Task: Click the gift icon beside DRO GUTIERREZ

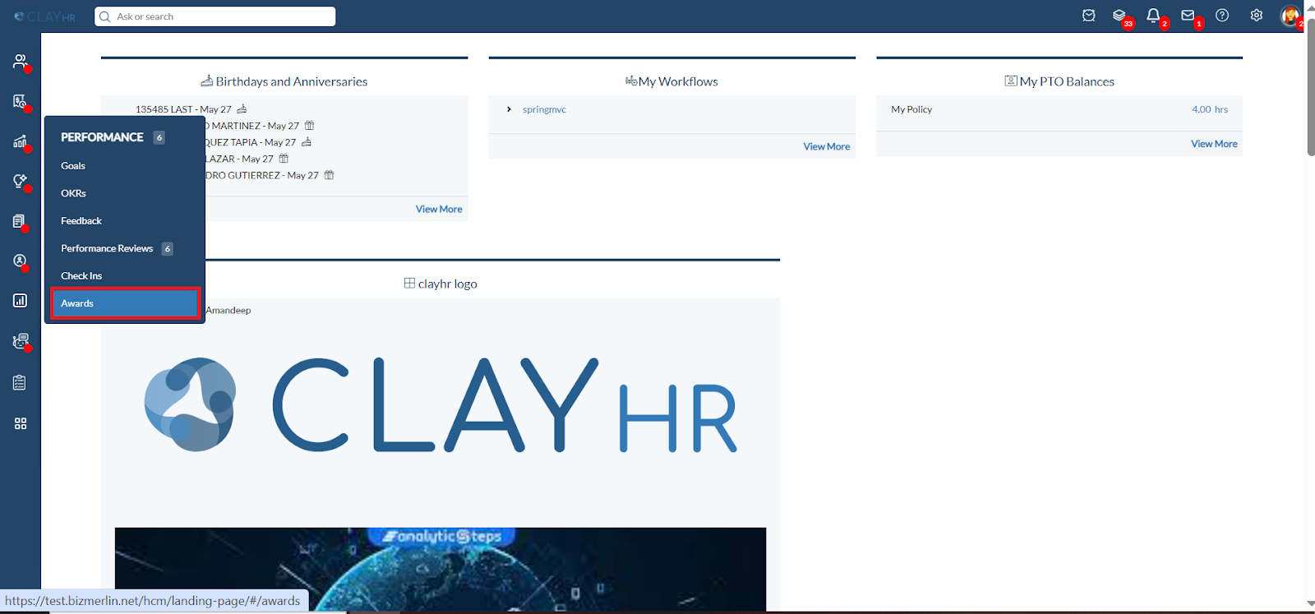Action: 329,175
